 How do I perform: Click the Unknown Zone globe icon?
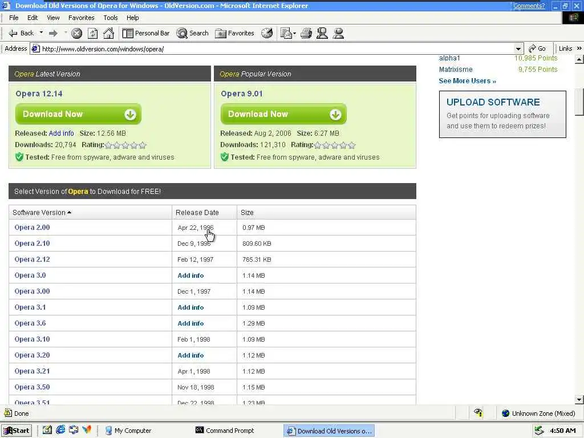click(505, 413)
